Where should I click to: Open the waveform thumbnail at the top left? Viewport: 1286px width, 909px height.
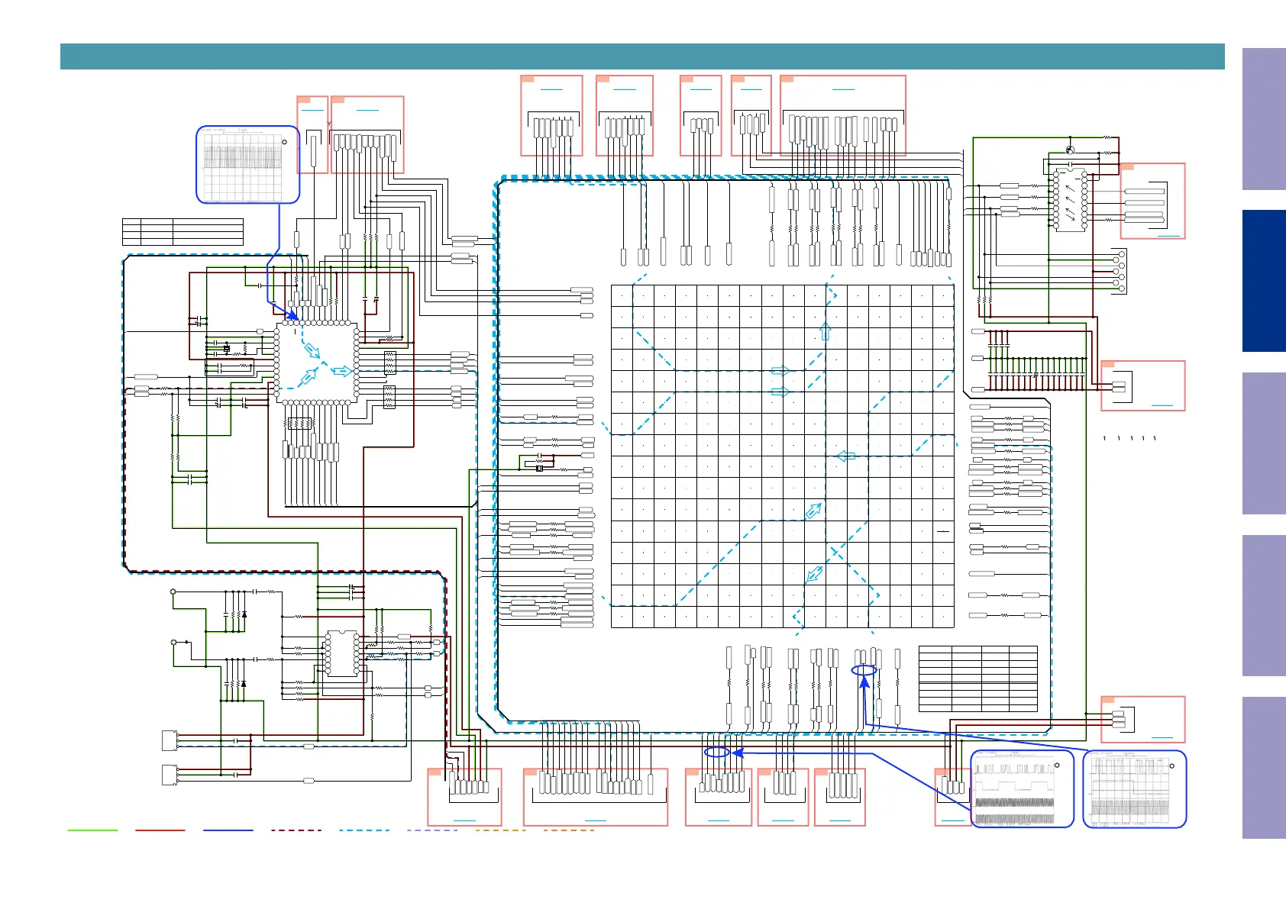tap(247, 165)
